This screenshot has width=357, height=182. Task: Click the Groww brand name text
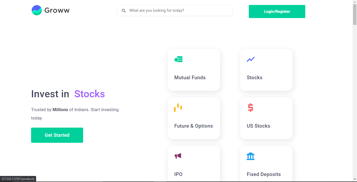pos(57,10)
